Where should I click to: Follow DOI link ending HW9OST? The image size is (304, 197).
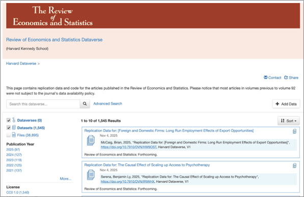[128, 147]
